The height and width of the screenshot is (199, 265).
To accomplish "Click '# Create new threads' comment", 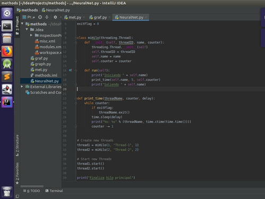I will coord(95,140).
